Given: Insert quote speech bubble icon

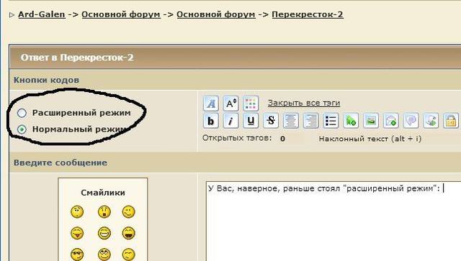Looking at the screenshot, I should [411, 121].
